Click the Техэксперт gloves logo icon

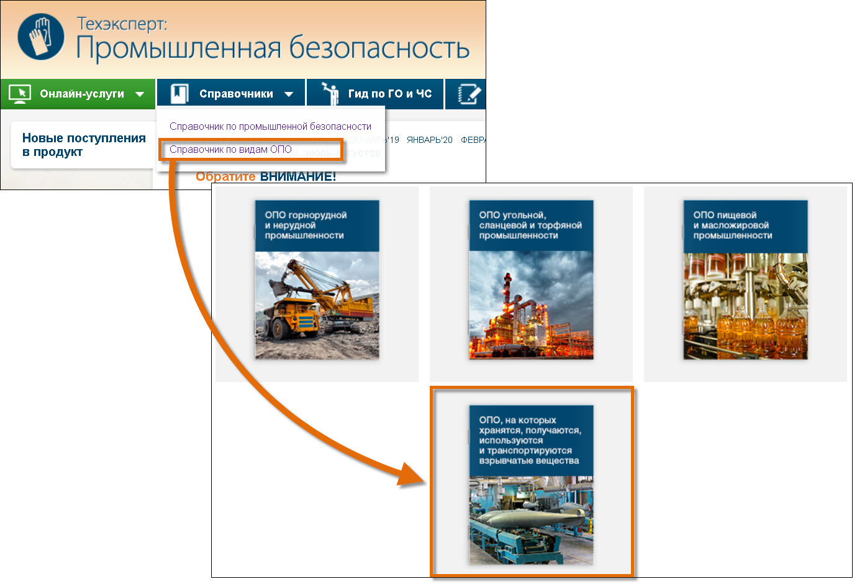[x=41, y=37]
